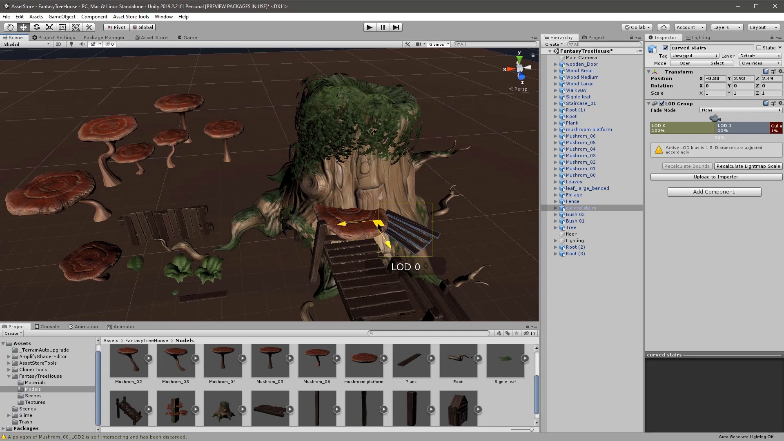Open component tools icon in scene bar
Viewport: 784px width, 441px height.
[408, 44]
